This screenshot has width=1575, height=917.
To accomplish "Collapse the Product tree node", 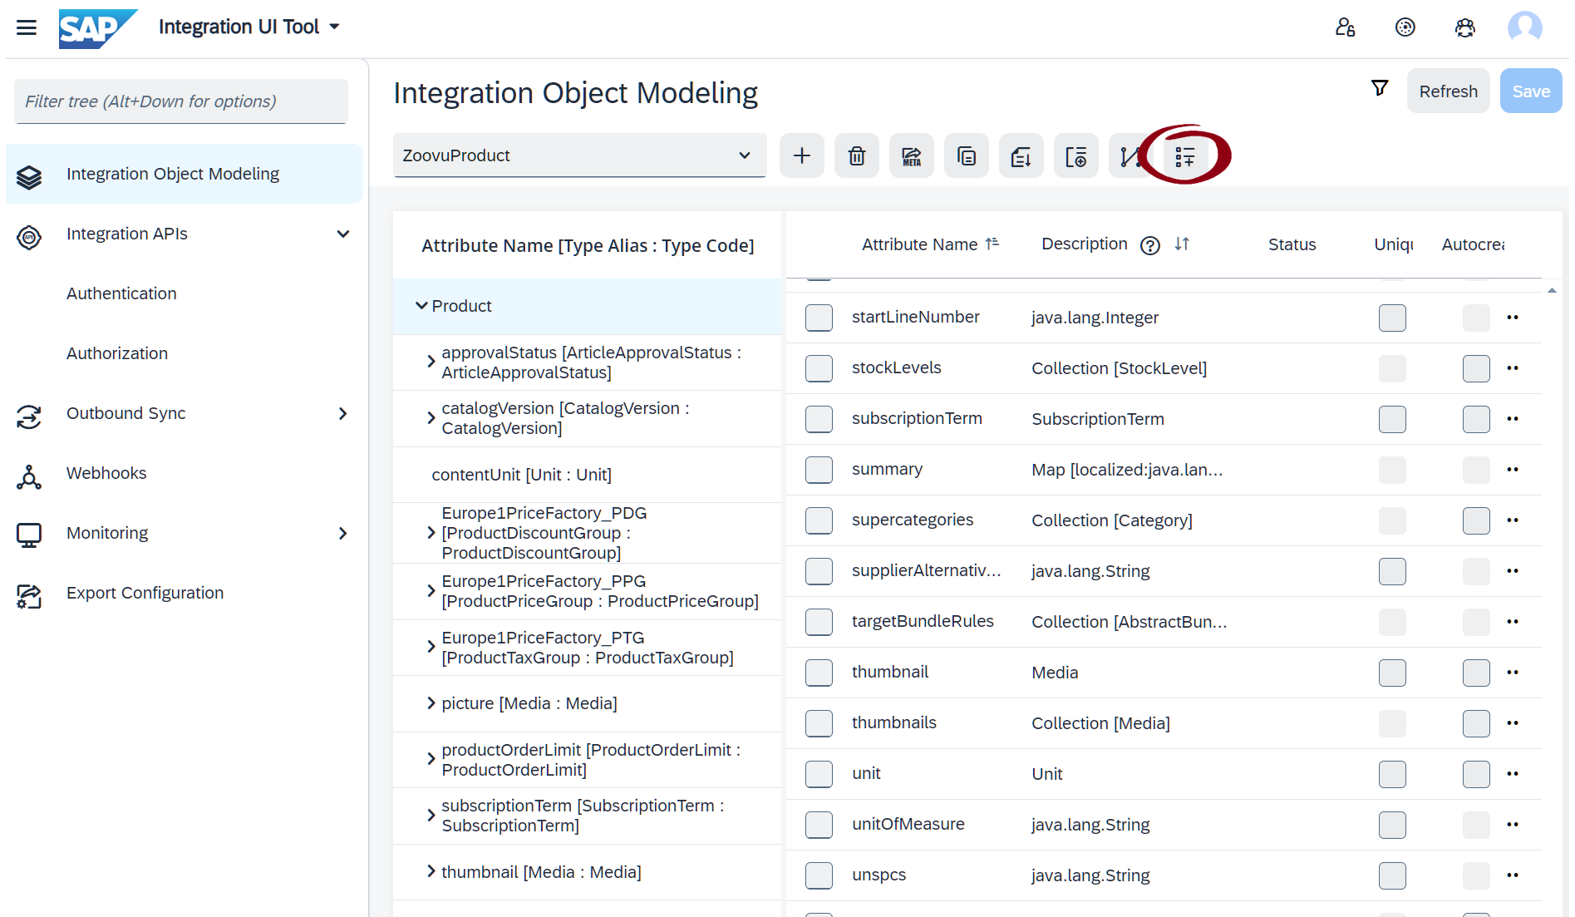I will [421, 306].
